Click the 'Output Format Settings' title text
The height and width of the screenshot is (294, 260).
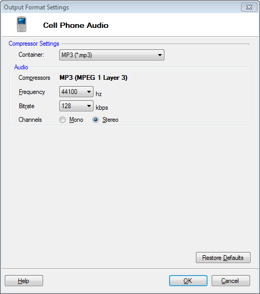36,7
